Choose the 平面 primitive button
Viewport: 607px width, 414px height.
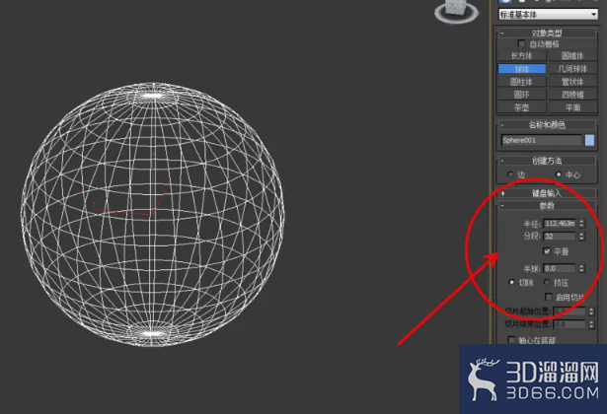(572, 107)
